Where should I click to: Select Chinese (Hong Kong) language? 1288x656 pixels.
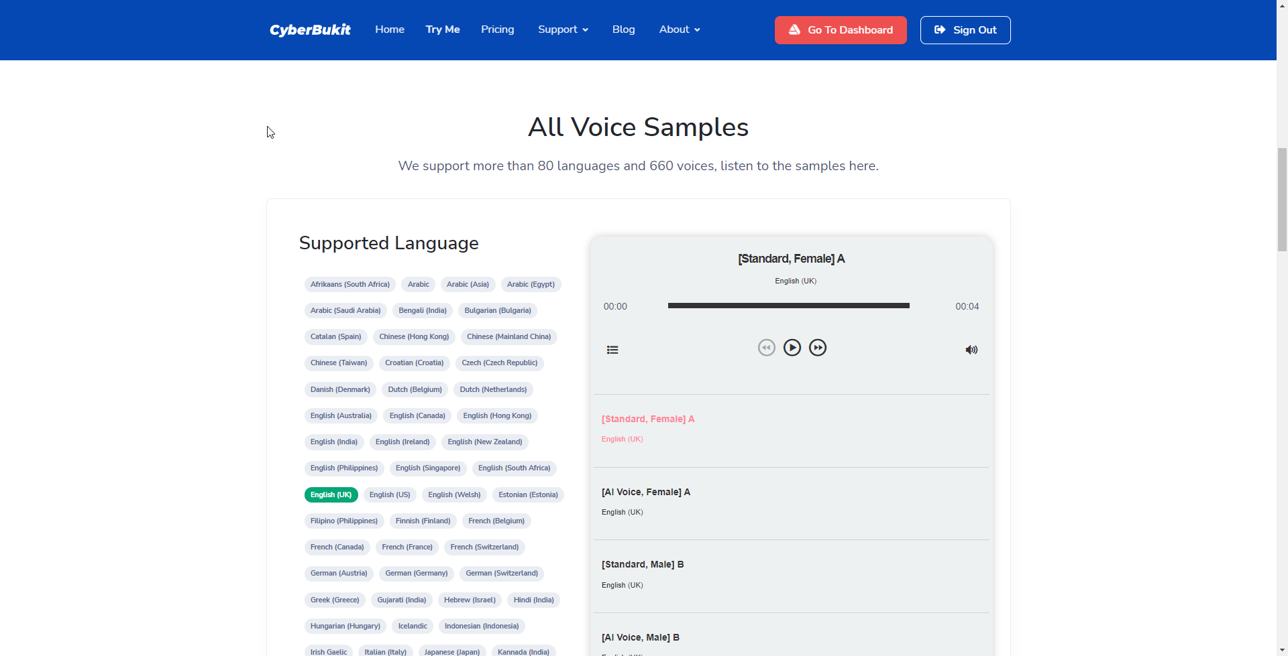coord(414,336)
